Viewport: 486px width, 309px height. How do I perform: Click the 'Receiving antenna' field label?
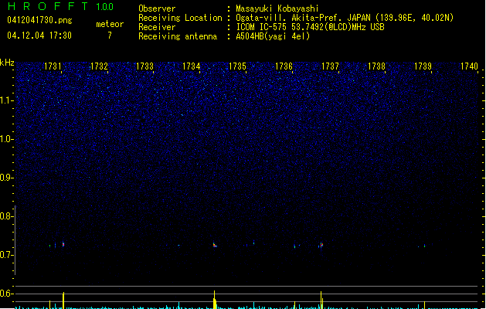tap(178, 36)
